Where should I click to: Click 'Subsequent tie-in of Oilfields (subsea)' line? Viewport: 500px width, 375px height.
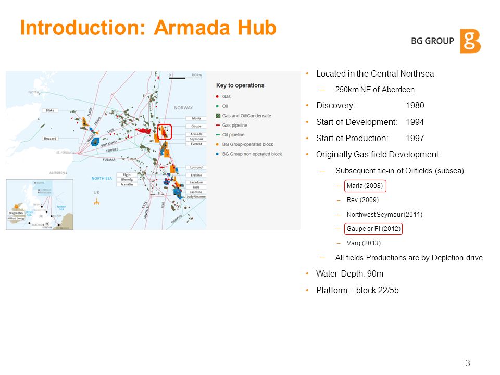(x=399, y=171)
